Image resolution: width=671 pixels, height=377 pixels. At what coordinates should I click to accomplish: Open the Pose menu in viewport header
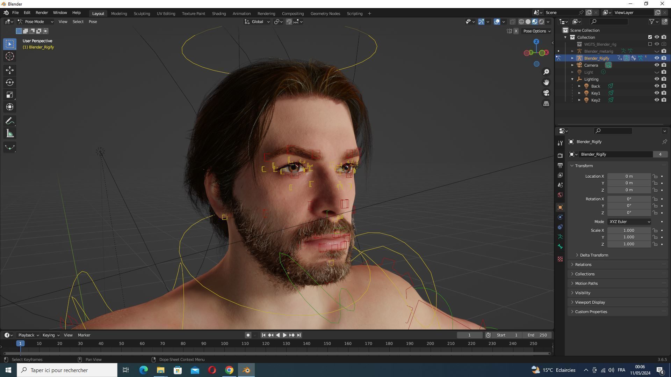[x=93, y=22]
